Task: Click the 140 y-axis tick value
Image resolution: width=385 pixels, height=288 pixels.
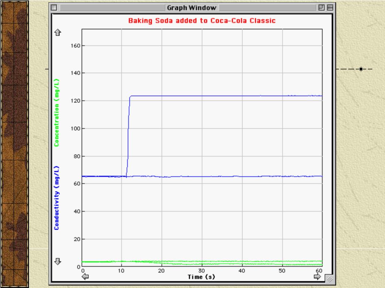Action: click(x=75, y=73)
